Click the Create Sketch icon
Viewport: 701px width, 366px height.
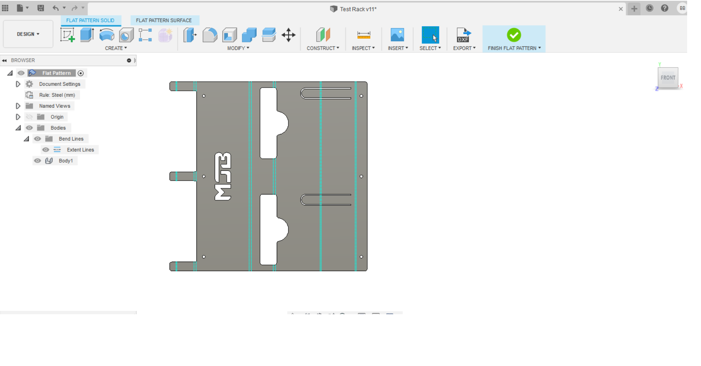point(68,35)
